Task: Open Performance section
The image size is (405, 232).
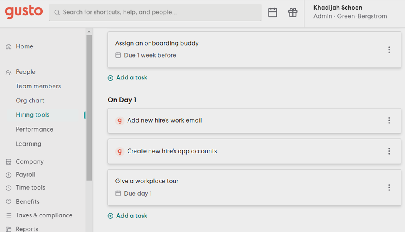Action: [x=34, y=129]
